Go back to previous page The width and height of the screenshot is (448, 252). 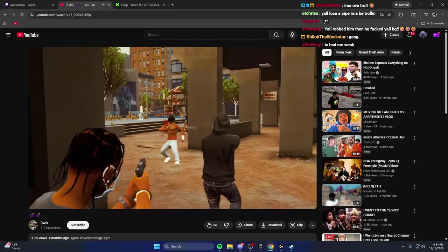pyautogui.click(x=5, y=15)
